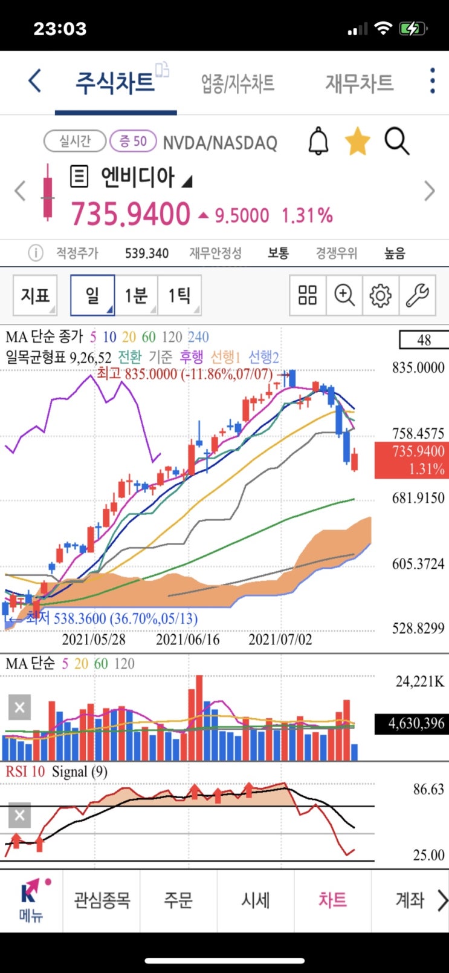Open the K 메뉴 menu button
Viewport: 449px width, 973px height.
coord(31,900)
